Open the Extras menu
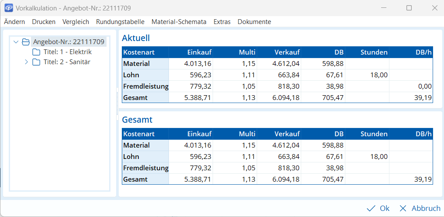This screenshot has height=217, width=444. pos(222,22)
